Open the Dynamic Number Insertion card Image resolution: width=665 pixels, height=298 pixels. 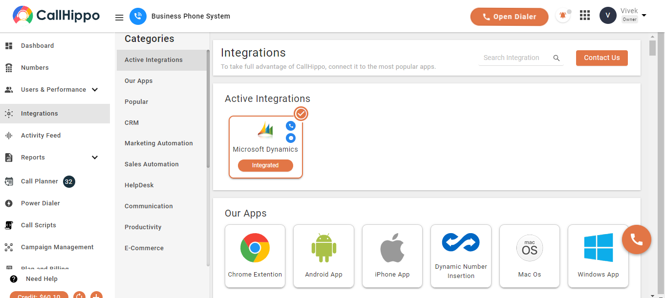pos(461,256)
